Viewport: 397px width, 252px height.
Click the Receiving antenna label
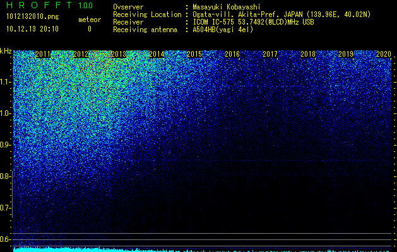[x=145, y=30]
